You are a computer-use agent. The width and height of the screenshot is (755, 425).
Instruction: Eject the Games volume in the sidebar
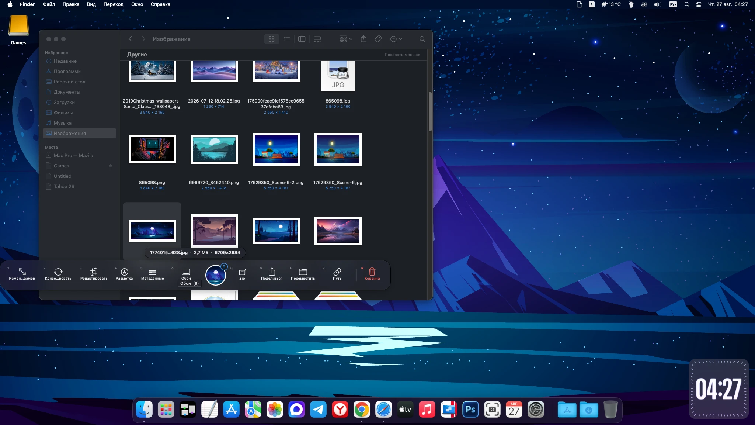[110, 166]
